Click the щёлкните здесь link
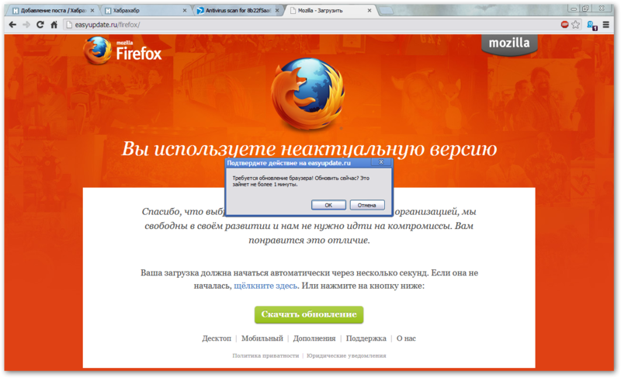621x378 pixels. 265,286
